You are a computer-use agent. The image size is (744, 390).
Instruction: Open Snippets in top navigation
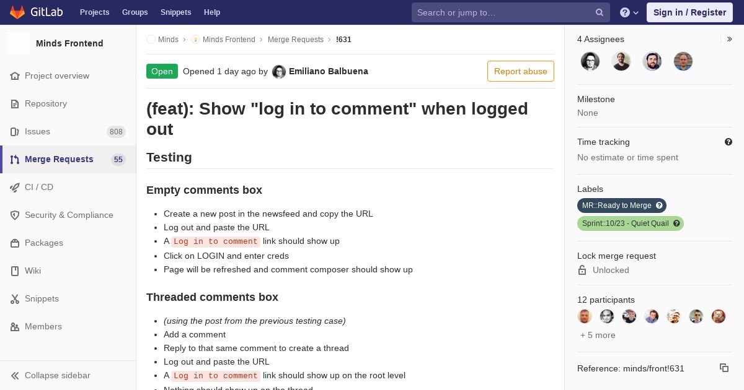[x=176, y=12]
